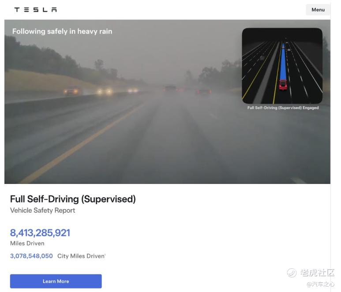This screenshot has width=341, height=292.
Task: Click the Tesla logo
Action: click(x=35, y=10)
